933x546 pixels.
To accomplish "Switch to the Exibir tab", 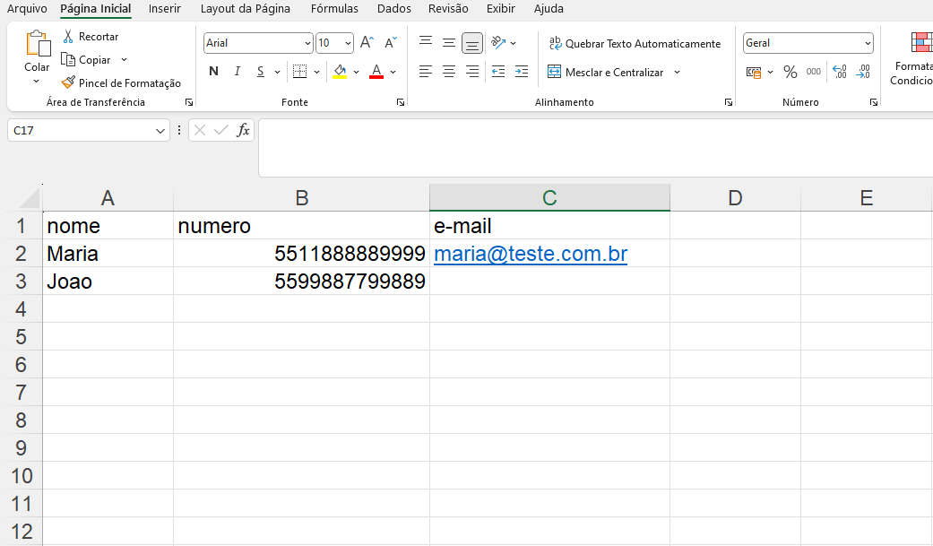I will tap(500, 9).
